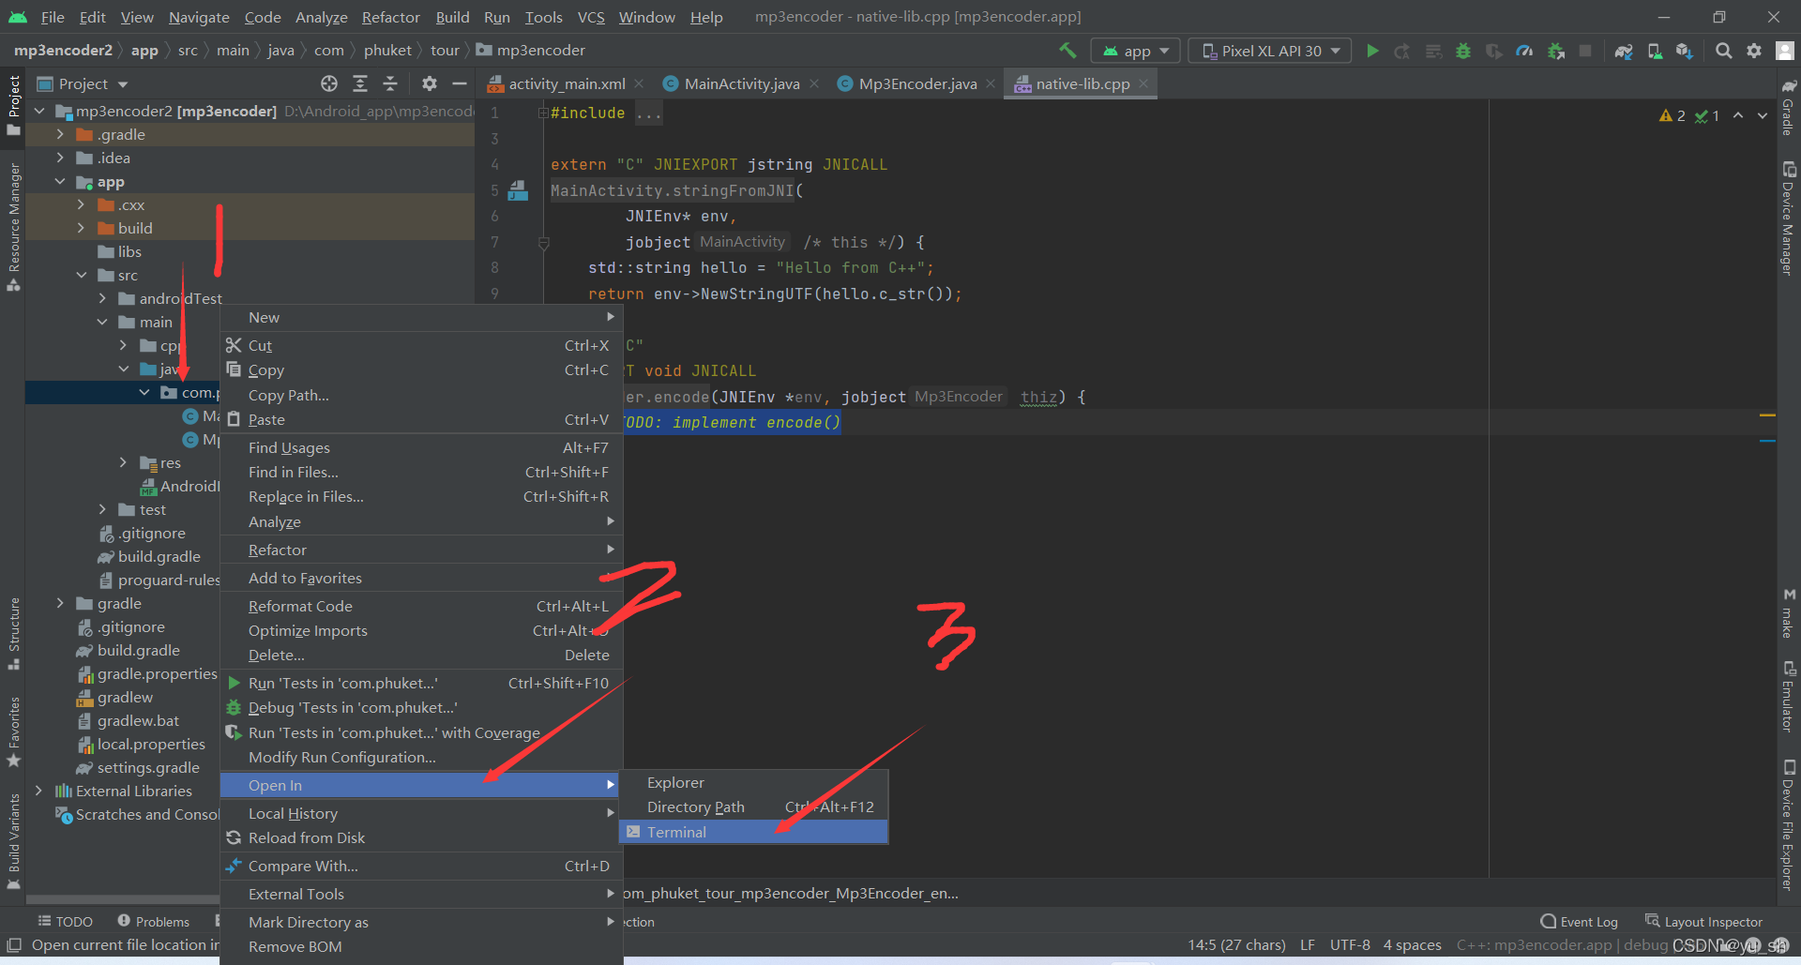This screenshot has height=965, width=1801.
Task: Select Terminal in Open In submenu
Action: [x=754, y=832]
